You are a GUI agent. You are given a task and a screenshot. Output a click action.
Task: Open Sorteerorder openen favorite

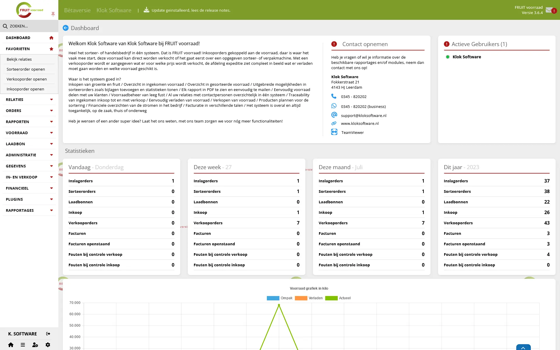pyautogui.click(x=29, y=69)
